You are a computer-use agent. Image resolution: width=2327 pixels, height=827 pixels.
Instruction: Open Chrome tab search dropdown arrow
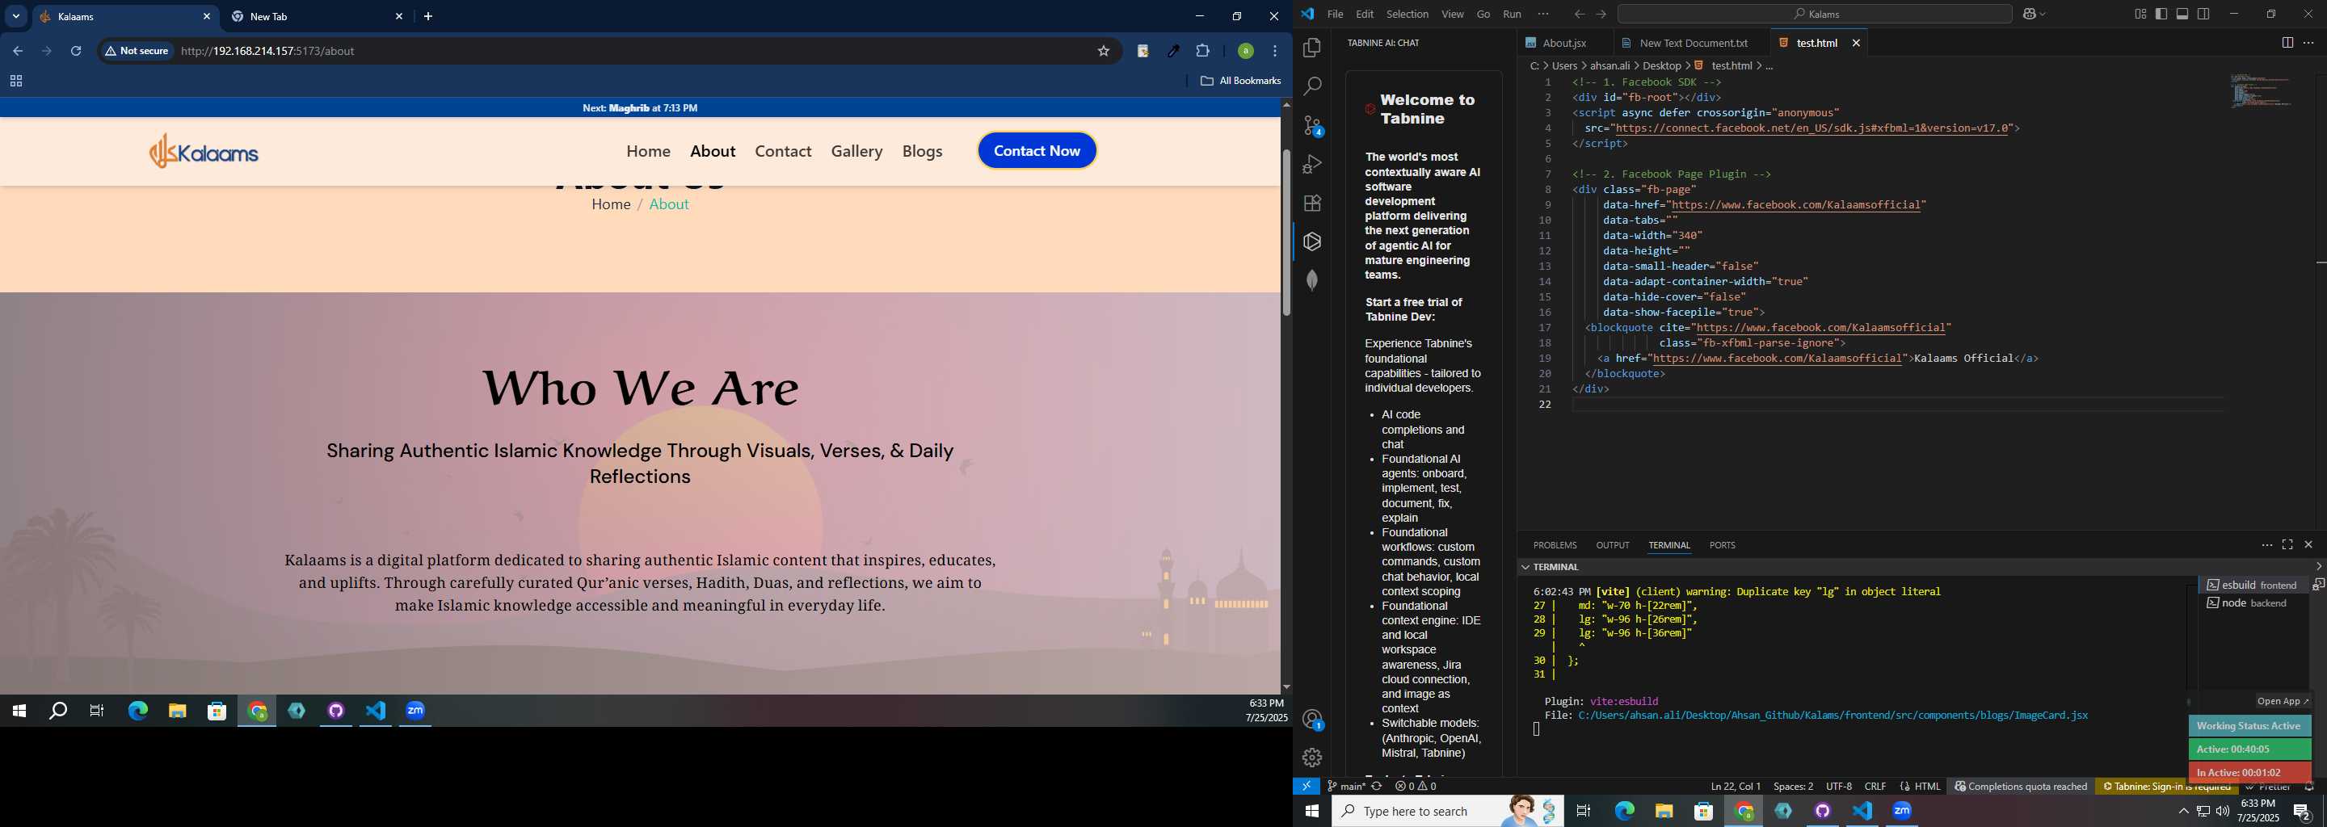16,16
